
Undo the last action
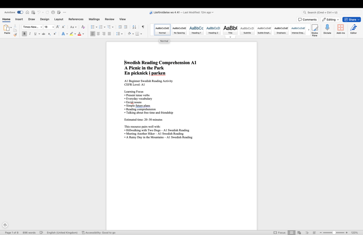pyautogui.click(x=39, y=12)
